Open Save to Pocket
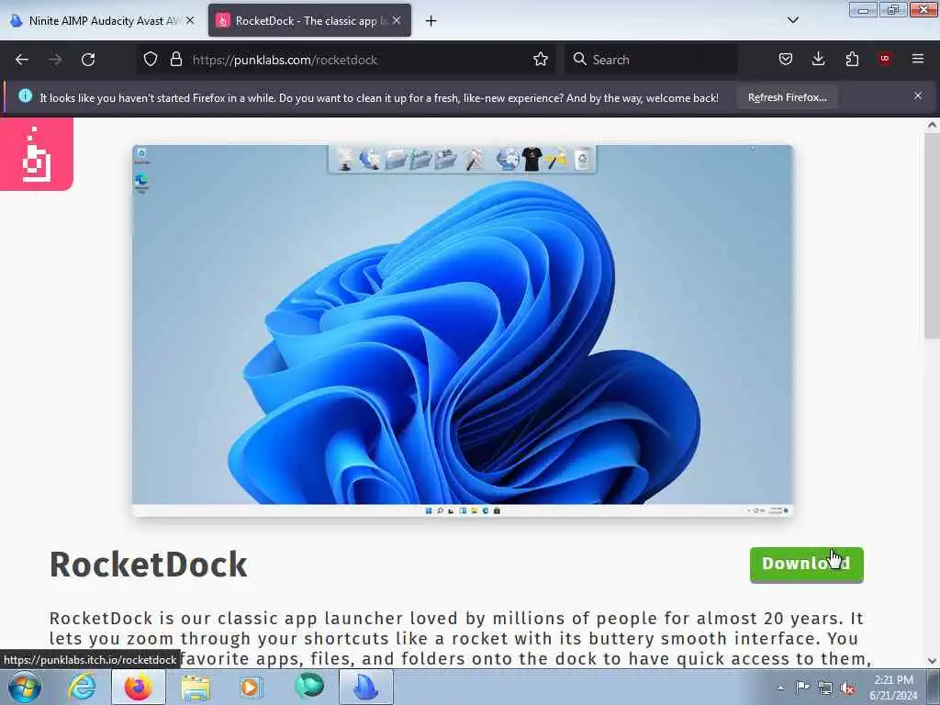Image resolution: width=940 pixels, height=705 pixels. pyautogui.click(x=786, y=60)
